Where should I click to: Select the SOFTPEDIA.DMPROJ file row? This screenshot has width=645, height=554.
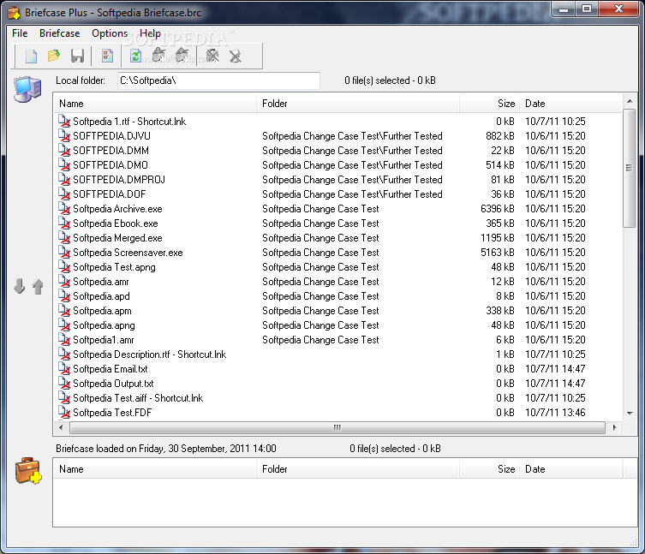tap(337, 180)
